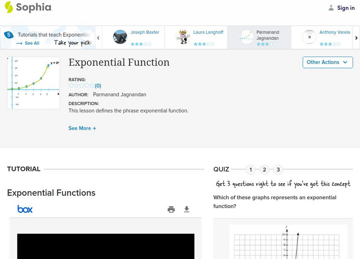Go to quiz question 1

point(251,170)
